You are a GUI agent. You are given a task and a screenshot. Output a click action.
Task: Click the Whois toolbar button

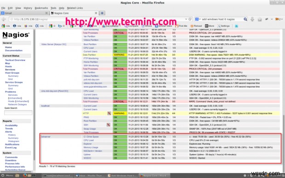[x=147, y=26]
